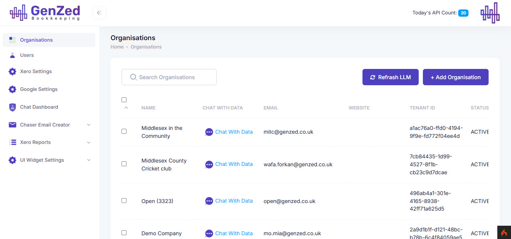
Task: Select the Demo Company row checkbox
Action: [124, 233]
